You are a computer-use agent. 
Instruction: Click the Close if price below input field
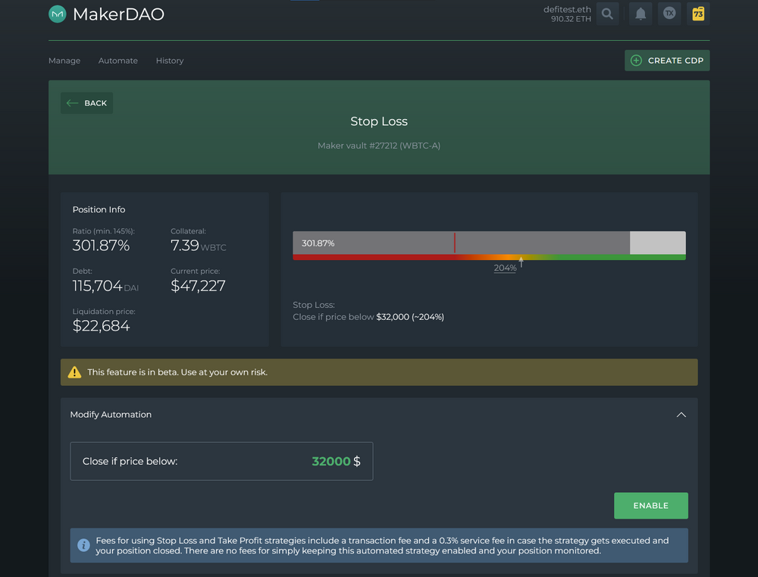[221, 461]
